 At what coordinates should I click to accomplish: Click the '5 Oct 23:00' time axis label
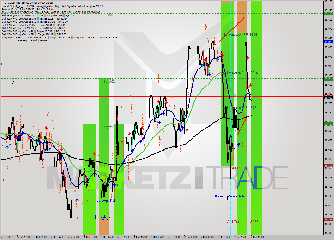pyautogui.click(x=74, y=237)
